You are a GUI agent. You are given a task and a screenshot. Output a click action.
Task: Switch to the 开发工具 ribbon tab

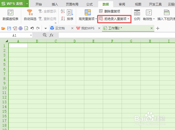tap(155, 4)
